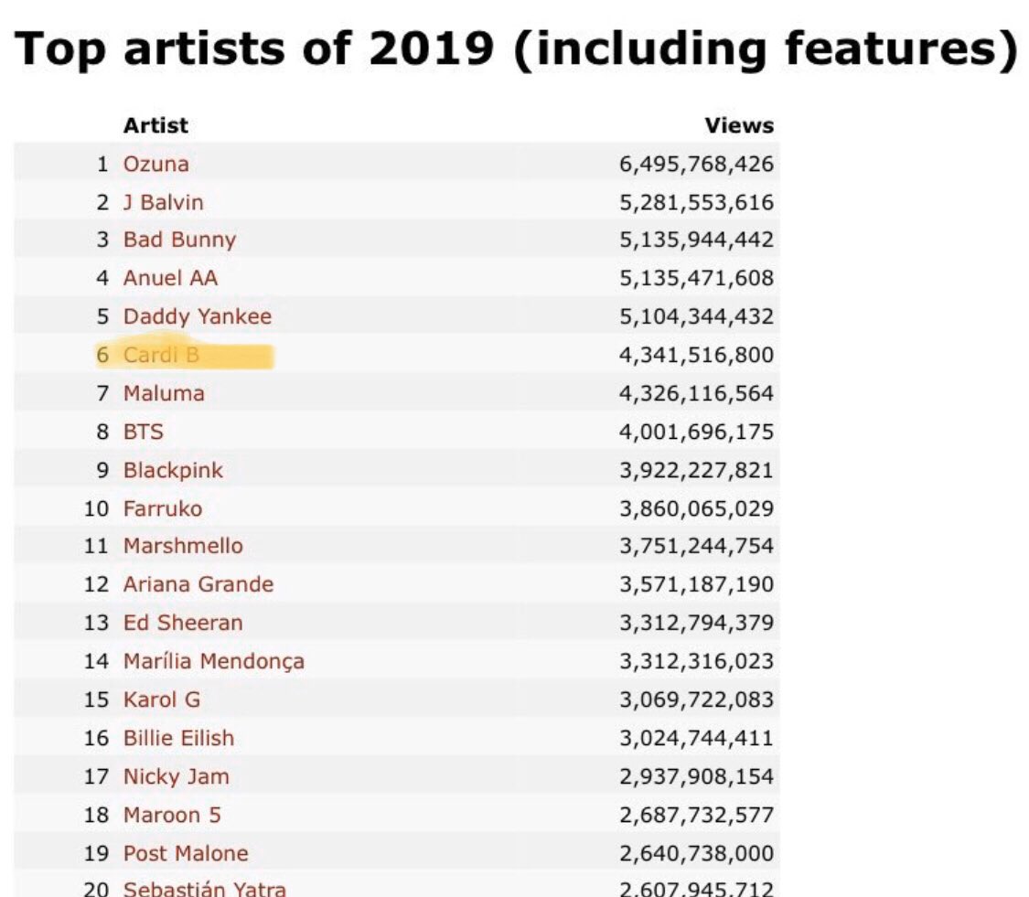
Task: Open the Blackpink artist page
Action: 173,471
